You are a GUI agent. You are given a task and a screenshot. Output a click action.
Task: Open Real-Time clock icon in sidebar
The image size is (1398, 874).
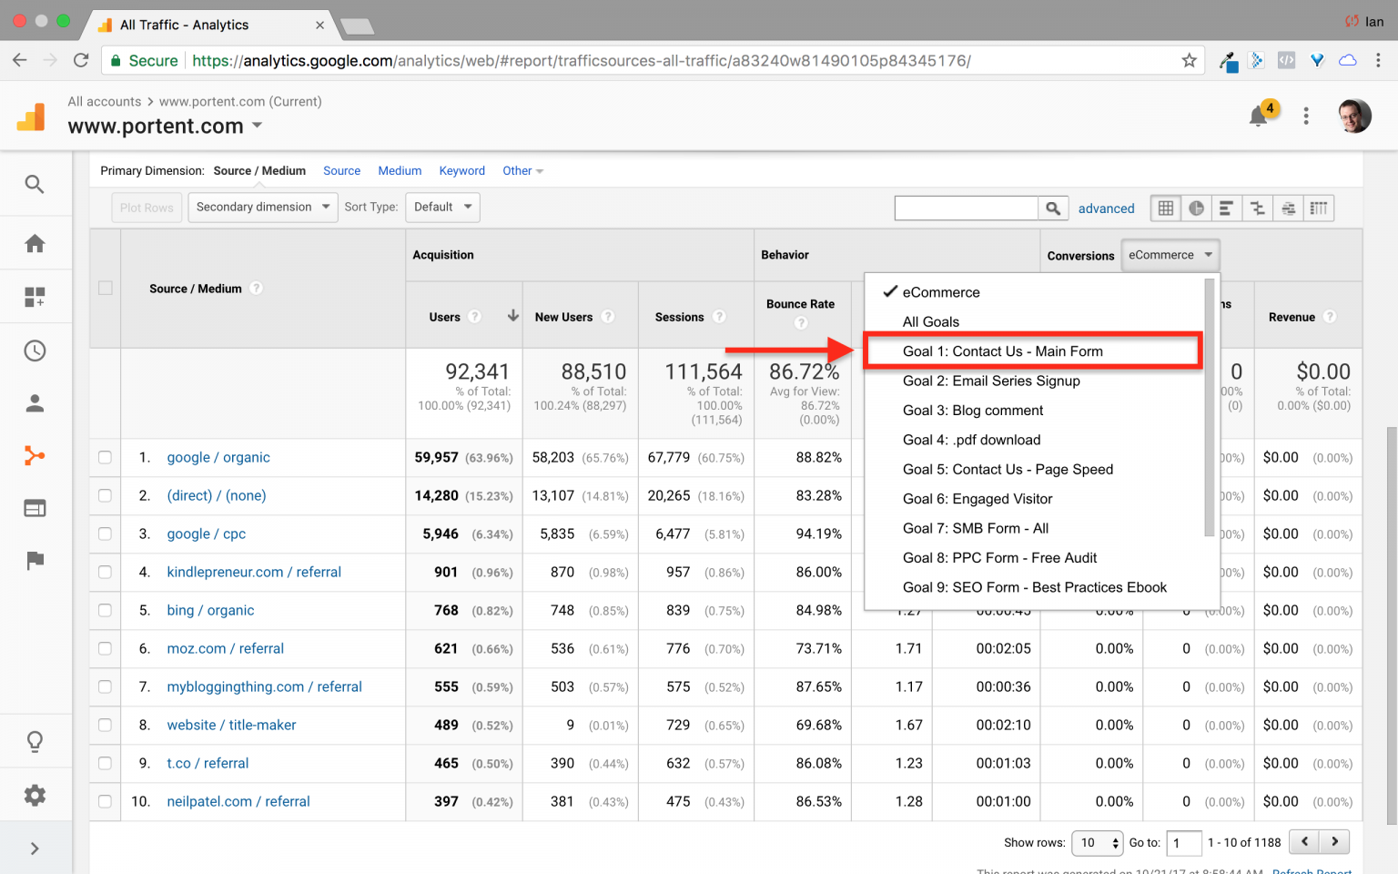tap(35, 351)
